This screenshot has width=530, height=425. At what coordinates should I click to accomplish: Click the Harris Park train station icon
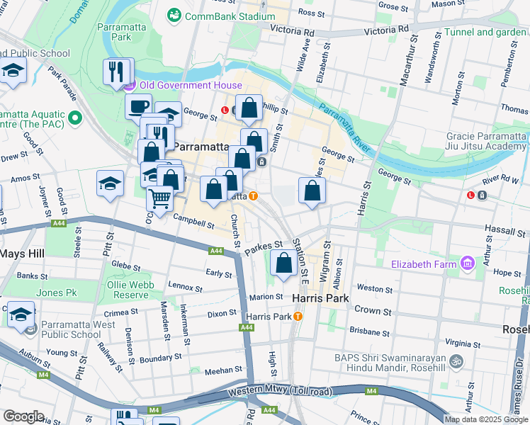[298, 317]
